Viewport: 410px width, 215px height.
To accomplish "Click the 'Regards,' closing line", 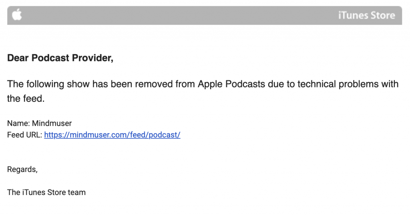I will 22,170.
